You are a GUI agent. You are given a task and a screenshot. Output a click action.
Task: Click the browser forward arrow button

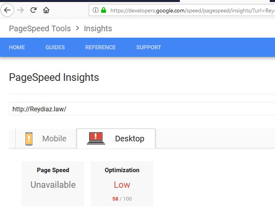20,10
